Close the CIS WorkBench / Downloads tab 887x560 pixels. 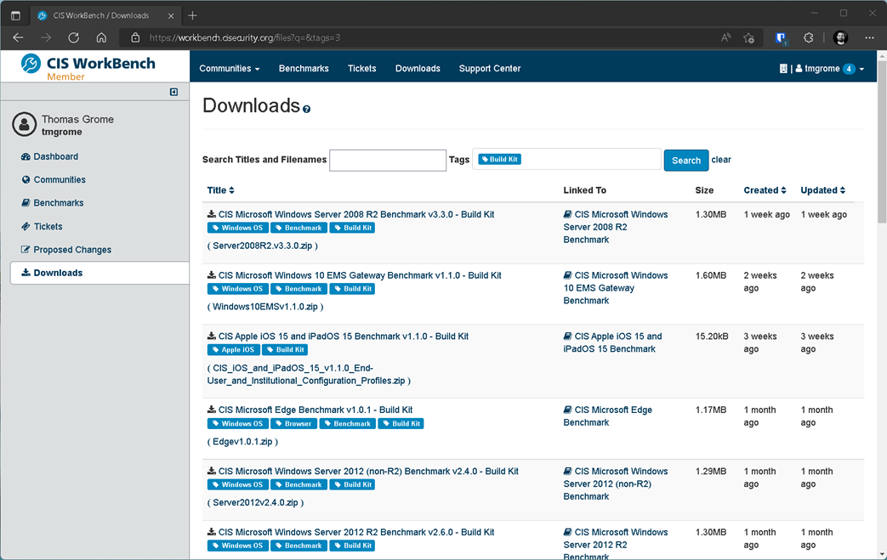click(x=171, y=16)
